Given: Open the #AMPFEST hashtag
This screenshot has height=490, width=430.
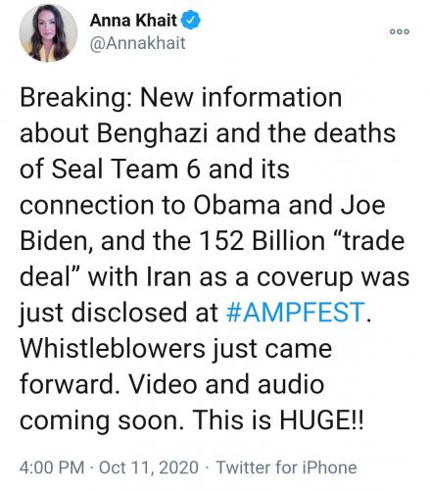Looking at the screenshot, I should tap(295, 313).
